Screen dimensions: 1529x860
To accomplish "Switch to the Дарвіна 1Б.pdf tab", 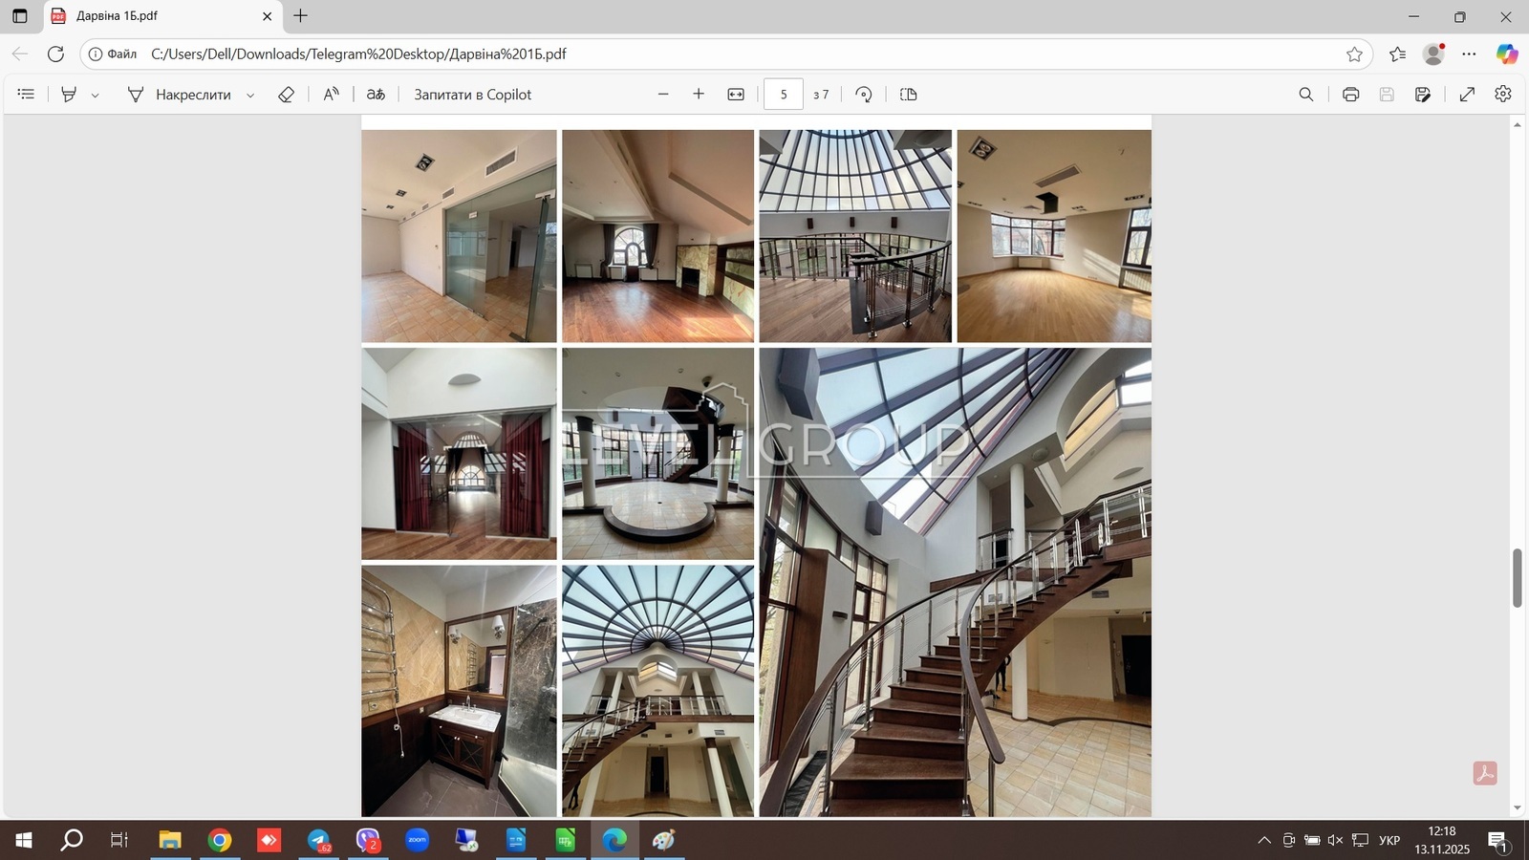I will click(x=153, y=16).
